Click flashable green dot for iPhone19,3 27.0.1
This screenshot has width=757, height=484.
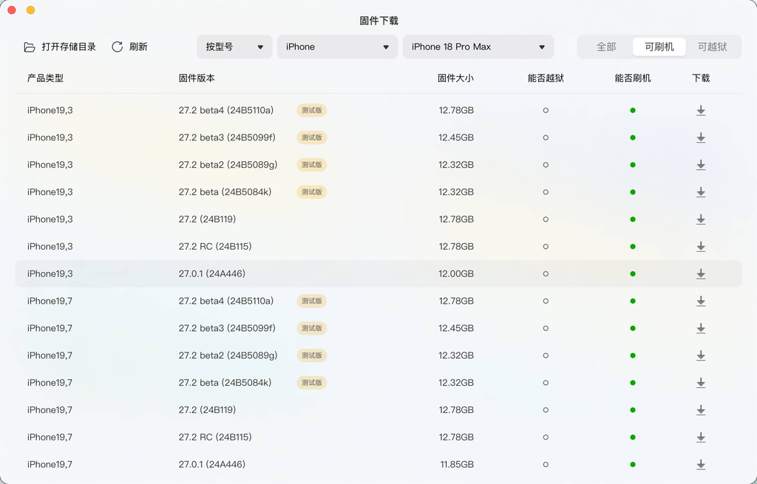[x=633, y=274]
